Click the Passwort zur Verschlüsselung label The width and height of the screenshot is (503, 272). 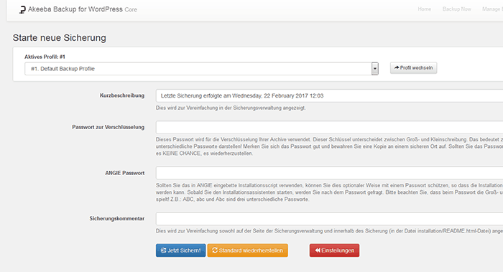pyautogui.click(x=108, y=127)
